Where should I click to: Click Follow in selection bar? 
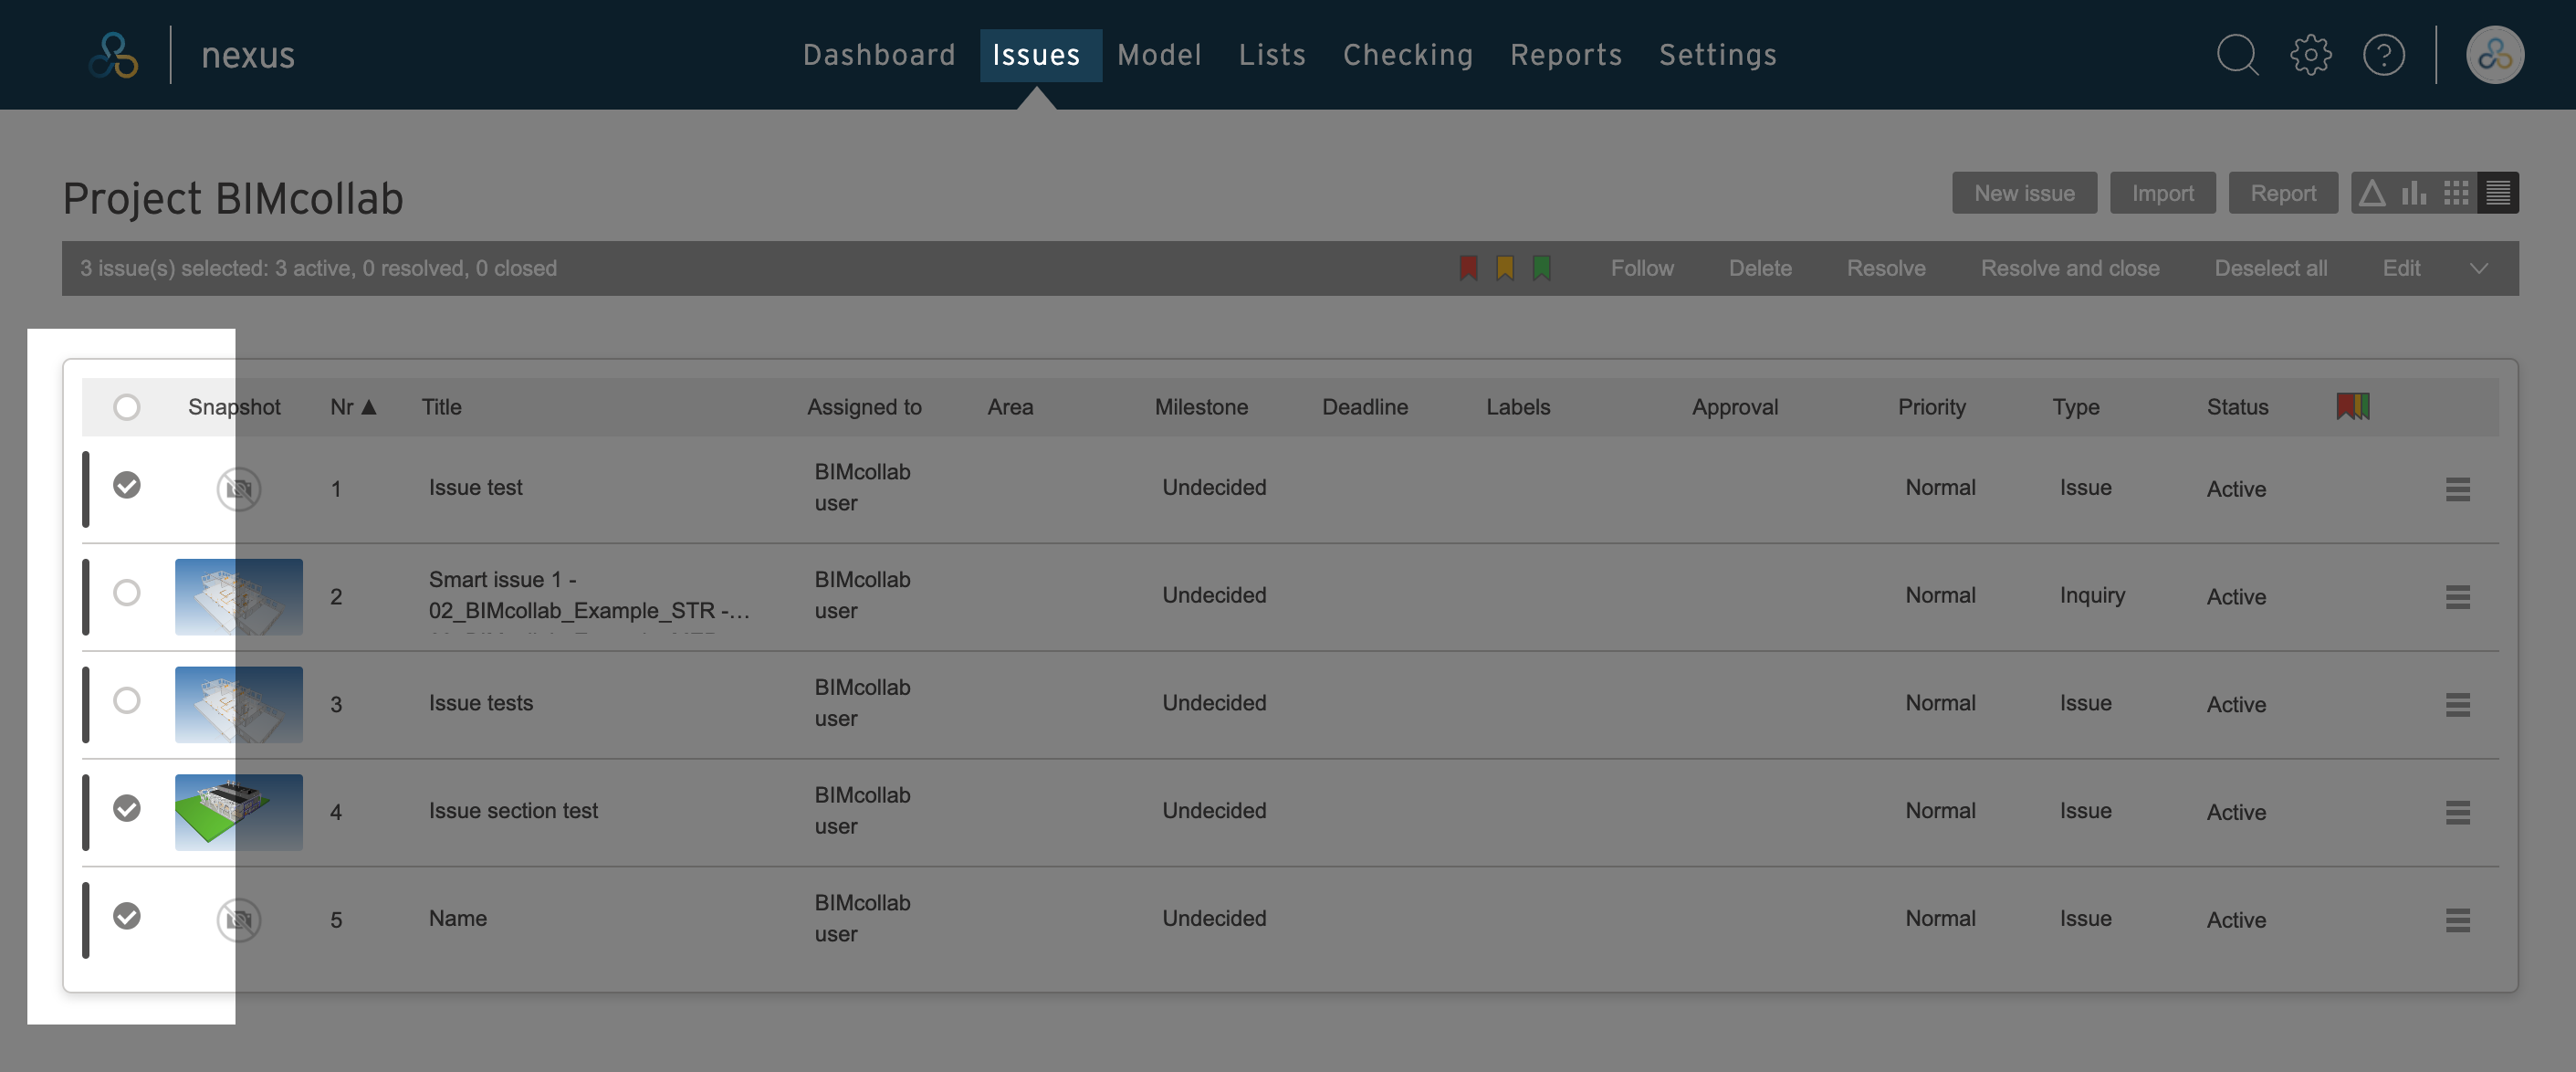[1641, 268]
